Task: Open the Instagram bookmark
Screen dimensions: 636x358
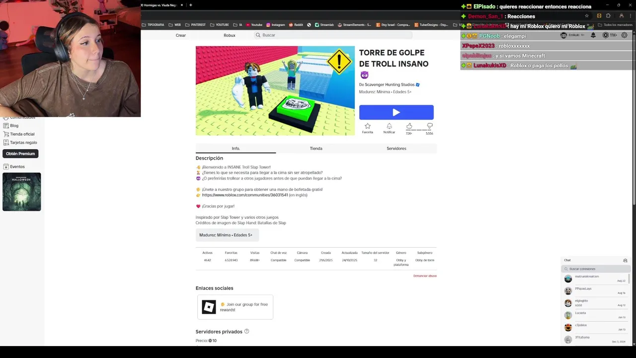Action: (x=276, y=24)
